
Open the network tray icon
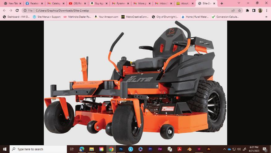(x=234, y=149)
